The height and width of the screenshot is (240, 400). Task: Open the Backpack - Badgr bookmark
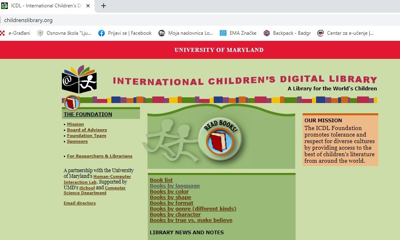pos(287,33)
